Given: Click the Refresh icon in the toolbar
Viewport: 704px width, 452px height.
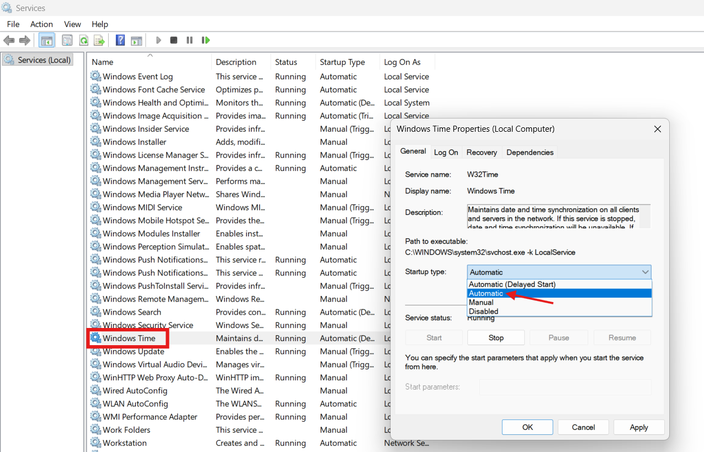Looking at the screenshot, I should click(83, 40).
